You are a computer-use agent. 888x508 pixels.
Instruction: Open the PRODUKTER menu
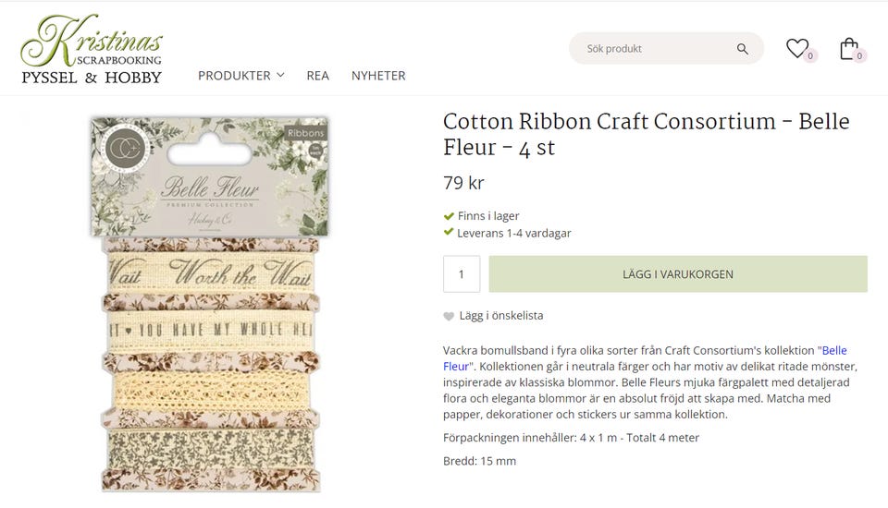234,76
